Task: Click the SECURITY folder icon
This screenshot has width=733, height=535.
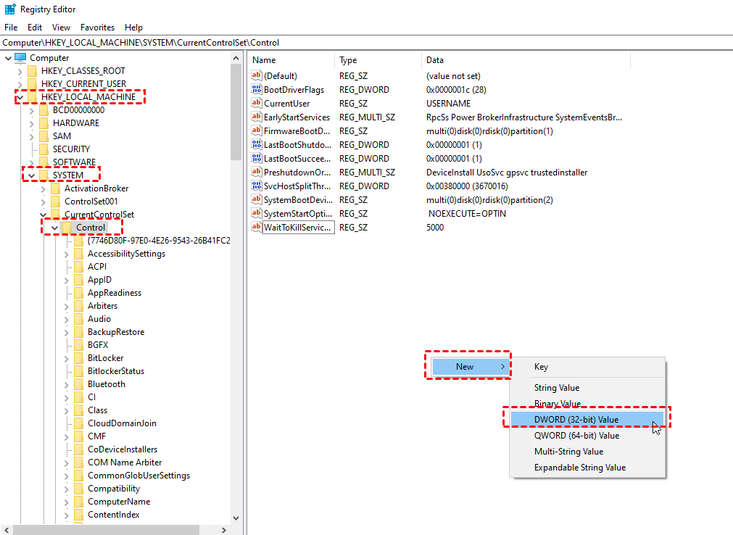Action: click(44, 149)
